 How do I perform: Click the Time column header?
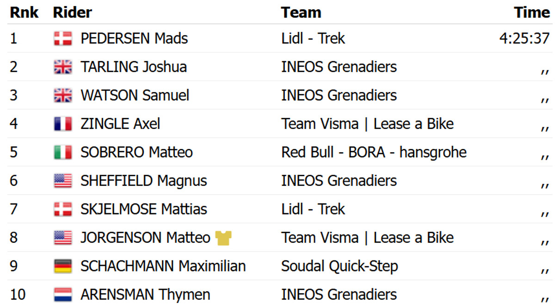[x=532, y=12]
